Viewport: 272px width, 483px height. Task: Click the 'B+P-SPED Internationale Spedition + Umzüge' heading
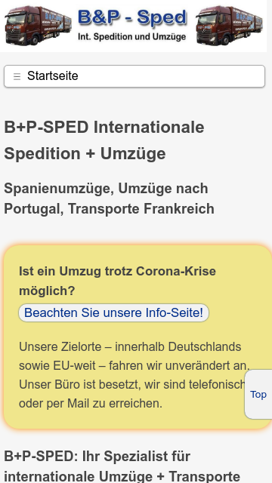coord(104,140)
